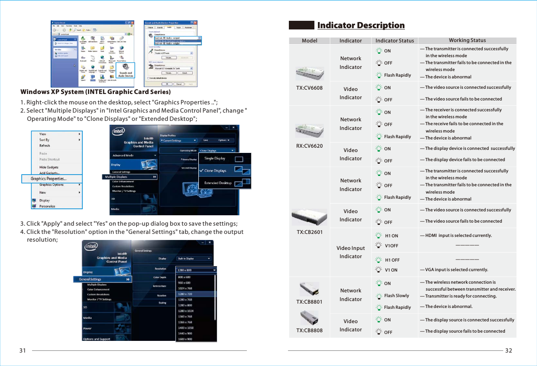
Task: Click the Fonts icon in Control Panel
Action: pos(102,49)
